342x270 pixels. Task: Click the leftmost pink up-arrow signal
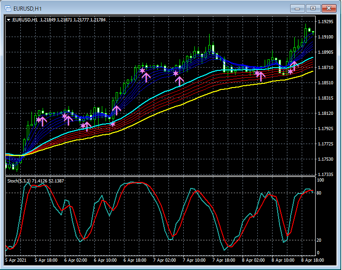pyautogui.click(x=43, y=121)
